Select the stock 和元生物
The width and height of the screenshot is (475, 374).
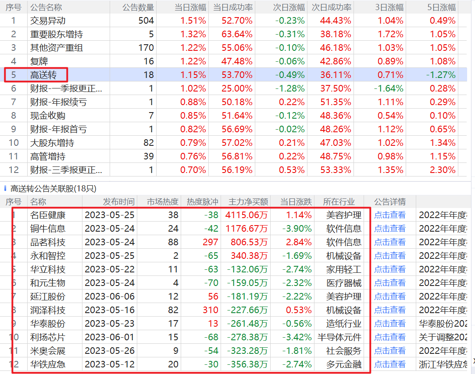48,283
